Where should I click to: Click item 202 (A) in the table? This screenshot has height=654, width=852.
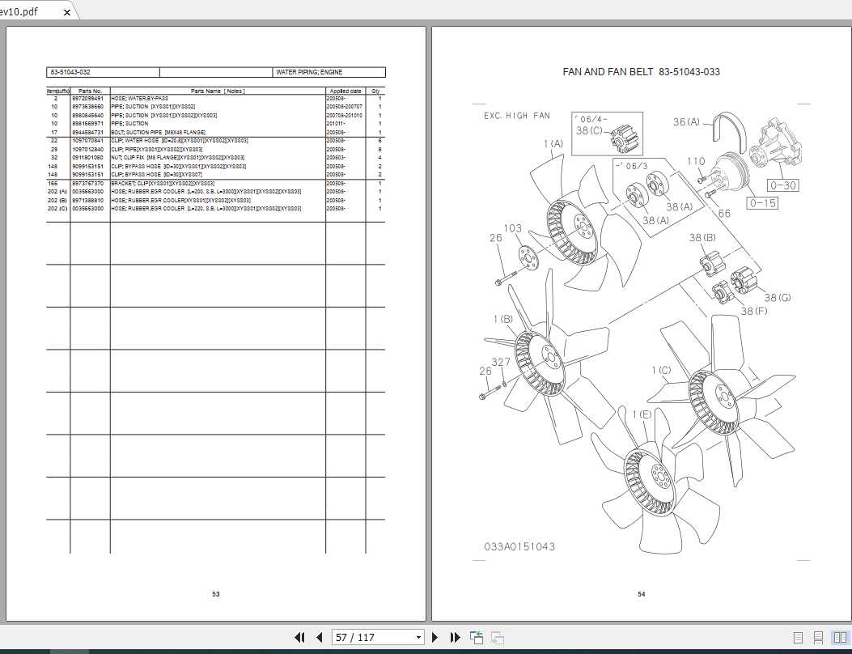pyautogui.click(x=57, y=191)
